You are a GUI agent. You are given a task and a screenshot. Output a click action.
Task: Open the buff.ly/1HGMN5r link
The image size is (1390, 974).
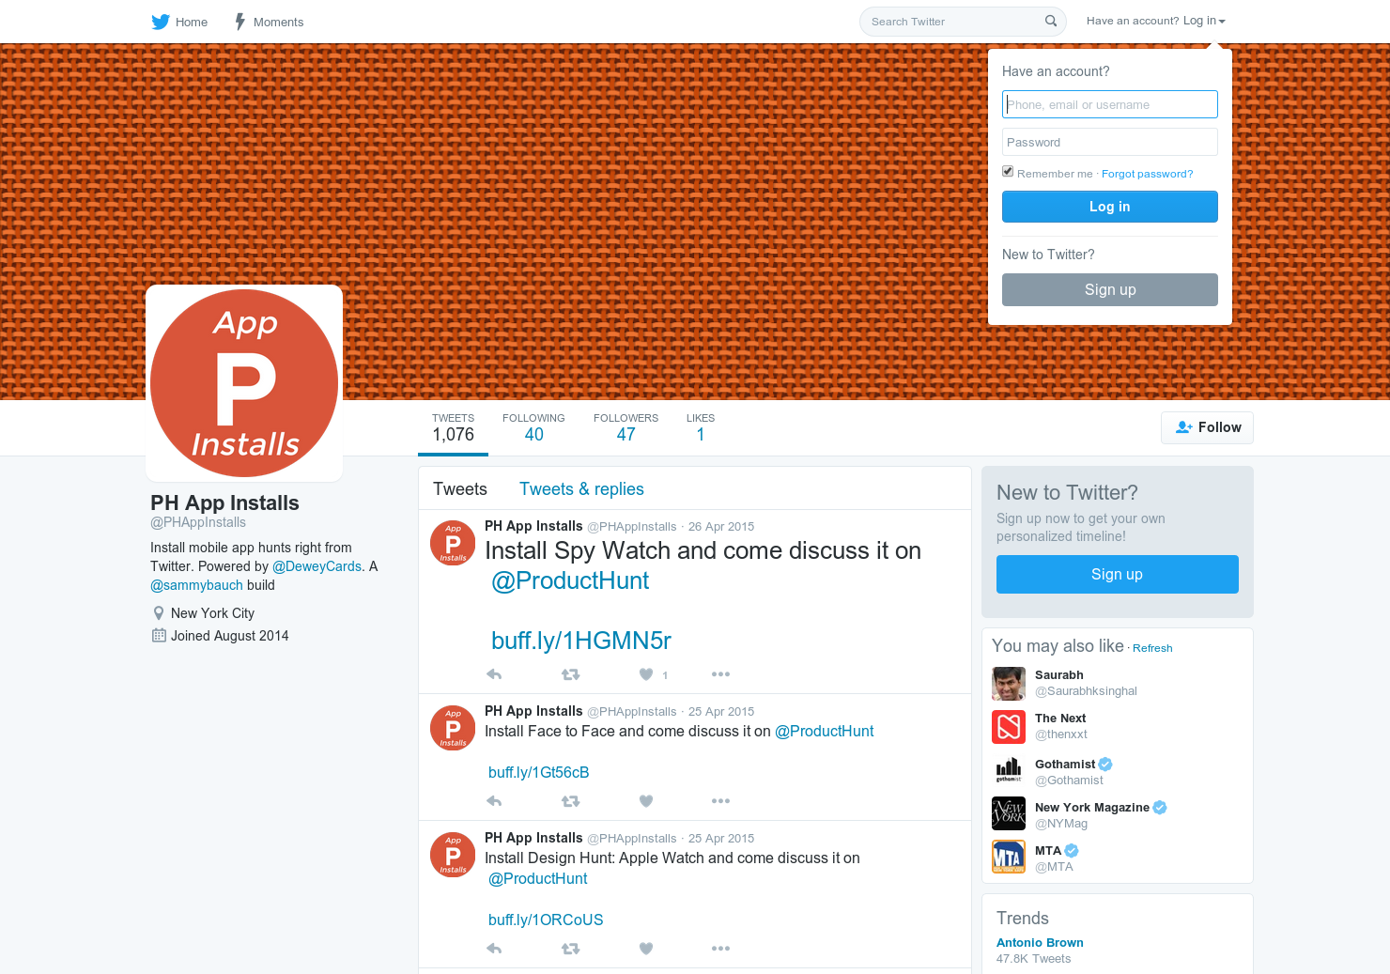(x=581, y=641)
